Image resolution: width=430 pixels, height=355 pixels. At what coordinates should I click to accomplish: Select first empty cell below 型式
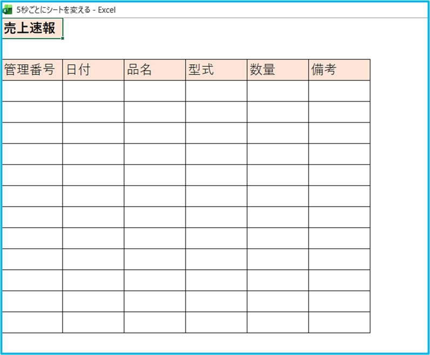[x=216, y=91]
